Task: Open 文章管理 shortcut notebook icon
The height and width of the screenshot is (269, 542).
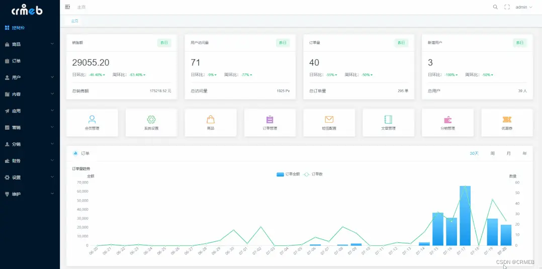Action: point(388,119)
